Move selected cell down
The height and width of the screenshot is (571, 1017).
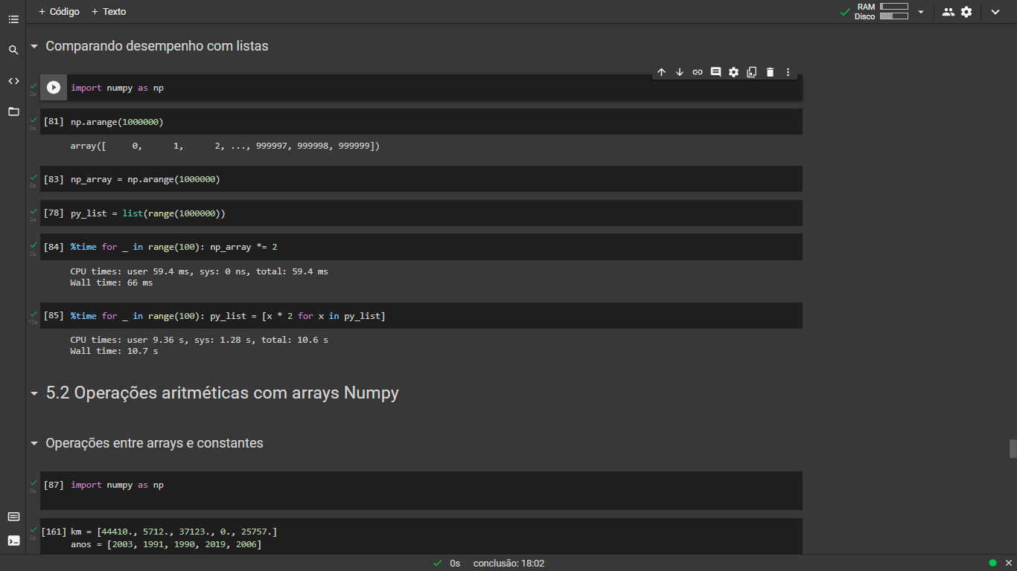pyautogui.click(x=680, y=72)
